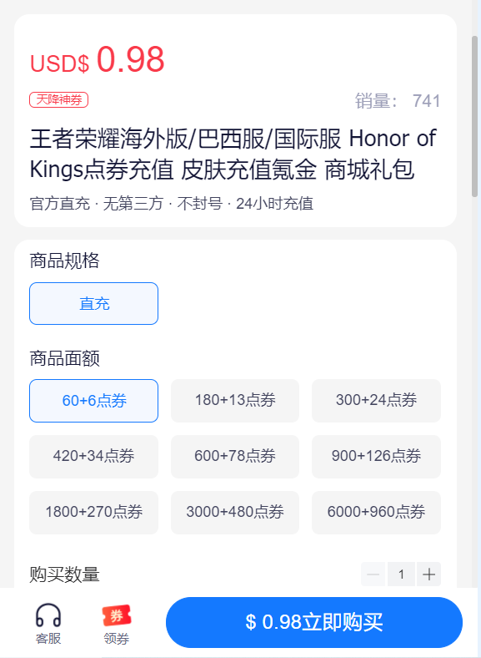Choose the 180+13点券 denomination
This screenshot has height=658, width=481.
pos(235,401)
